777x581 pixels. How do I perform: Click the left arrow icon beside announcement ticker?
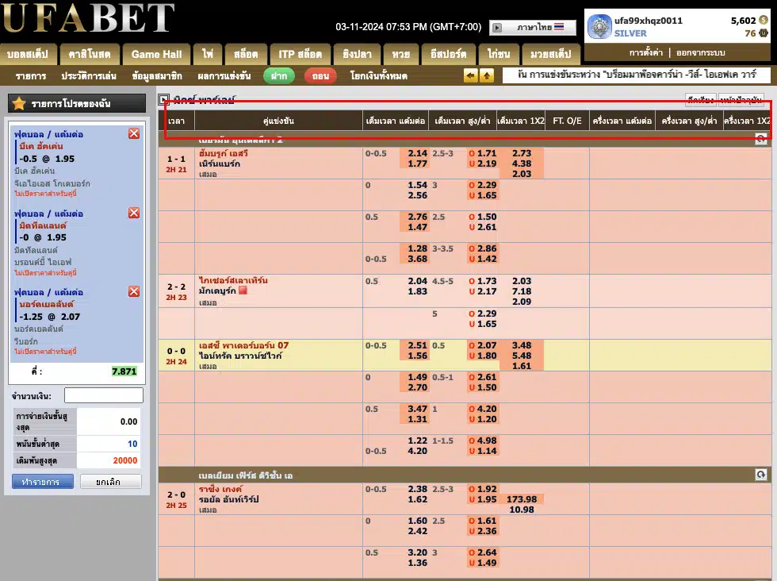click(x=471, y=76)
